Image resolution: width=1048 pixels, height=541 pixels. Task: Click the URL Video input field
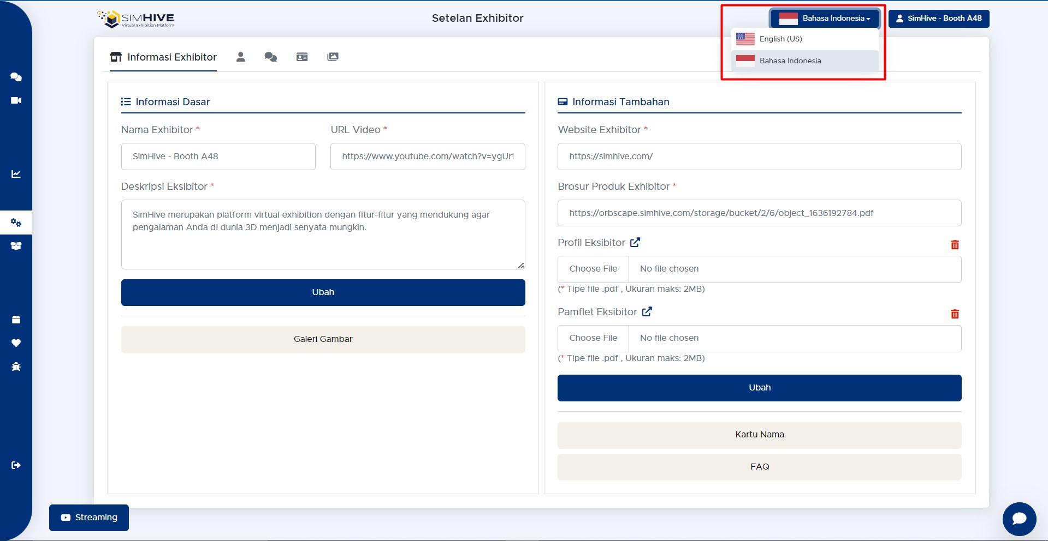pyautogui.click(x=428, y=157)
